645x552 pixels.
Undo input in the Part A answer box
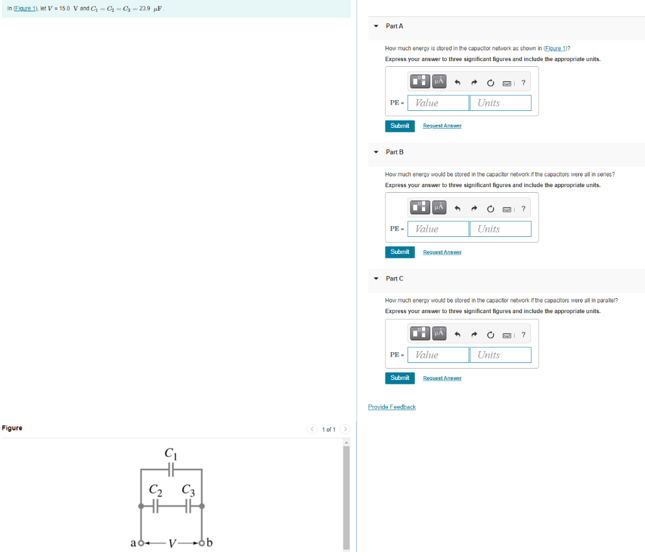click(457, 81)
